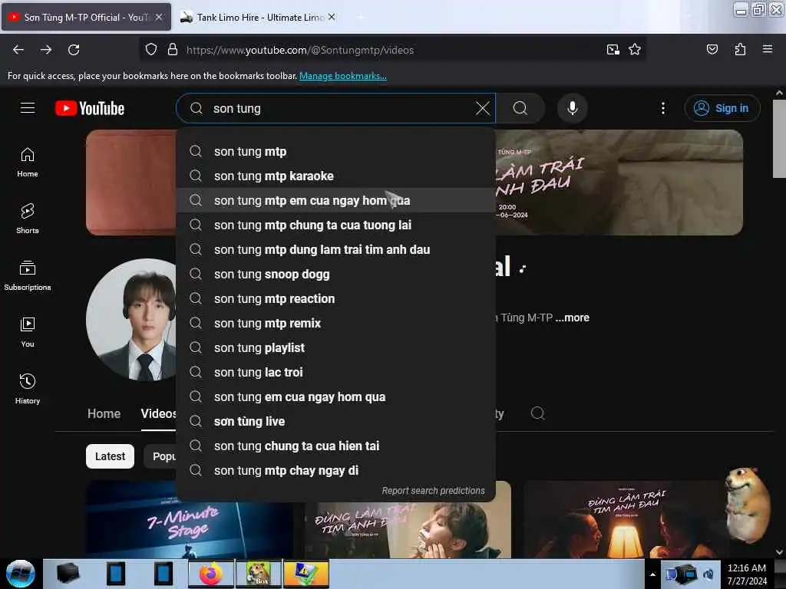Choose suggestion 'son tung mtp em cua ngay hom qua'
This screenshot has height=589, width=786.
[x=336, y=200]
